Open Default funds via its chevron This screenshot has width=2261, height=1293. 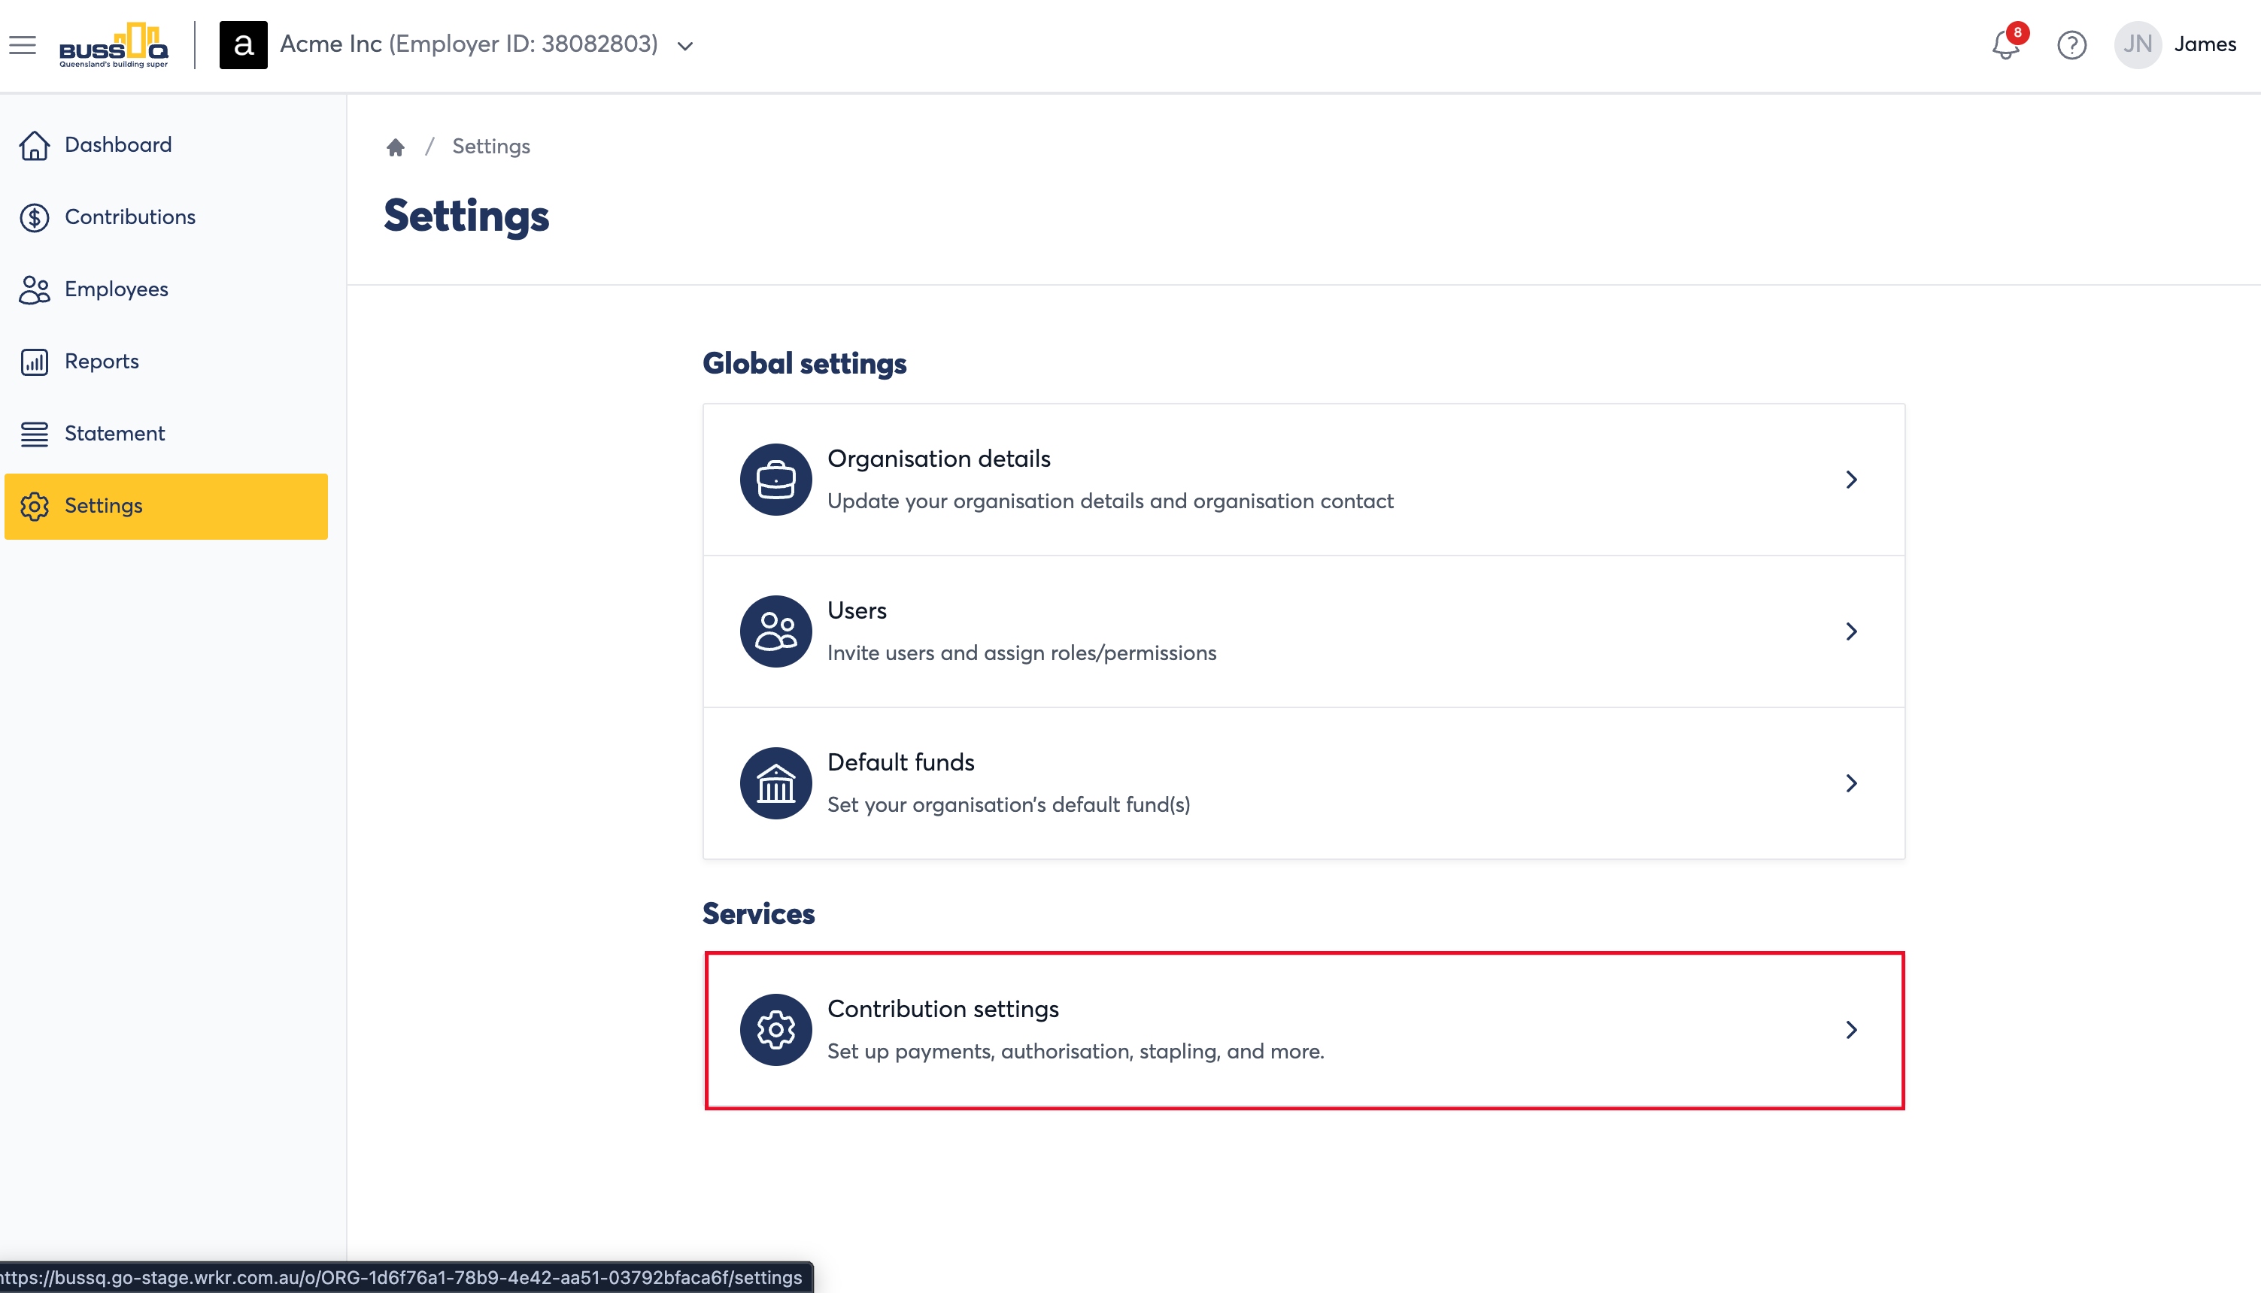[1851, 783]
